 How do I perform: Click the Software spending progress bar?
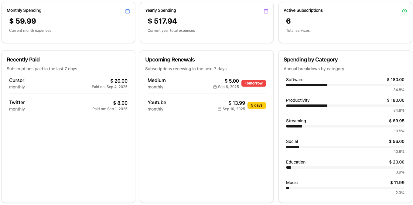click(345, 85)
